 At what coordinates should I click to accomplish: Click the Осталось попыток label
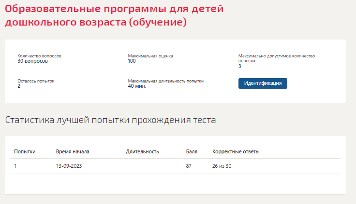pos(36,81)
